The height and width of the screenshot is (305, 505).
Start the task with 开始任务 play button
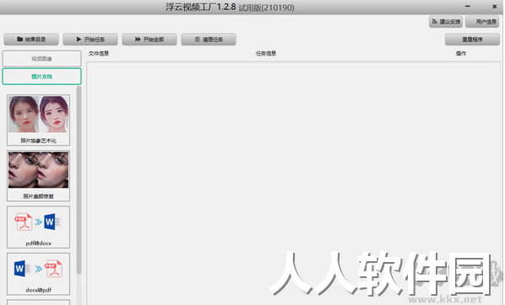tap(90, 40)
